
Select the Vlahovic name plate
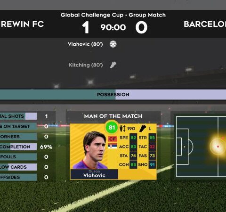94,174
